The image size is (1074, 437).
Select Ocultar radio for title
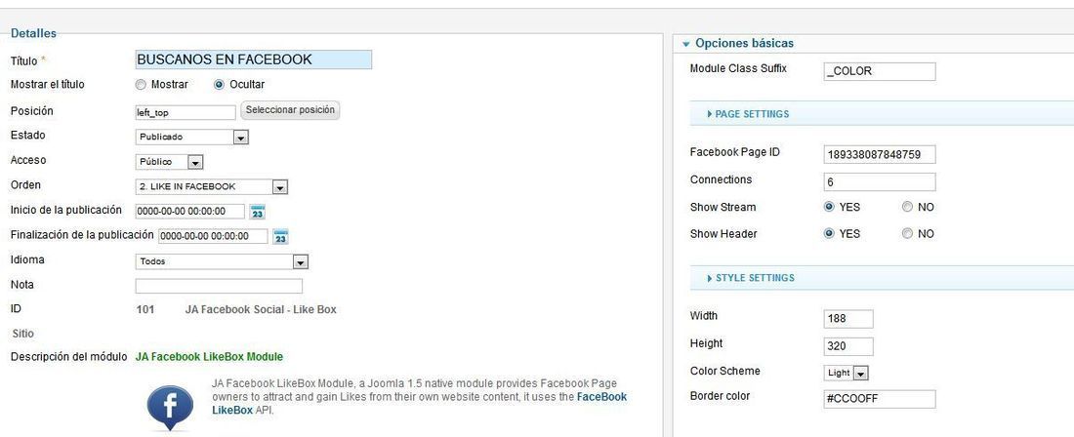[219, 85]
